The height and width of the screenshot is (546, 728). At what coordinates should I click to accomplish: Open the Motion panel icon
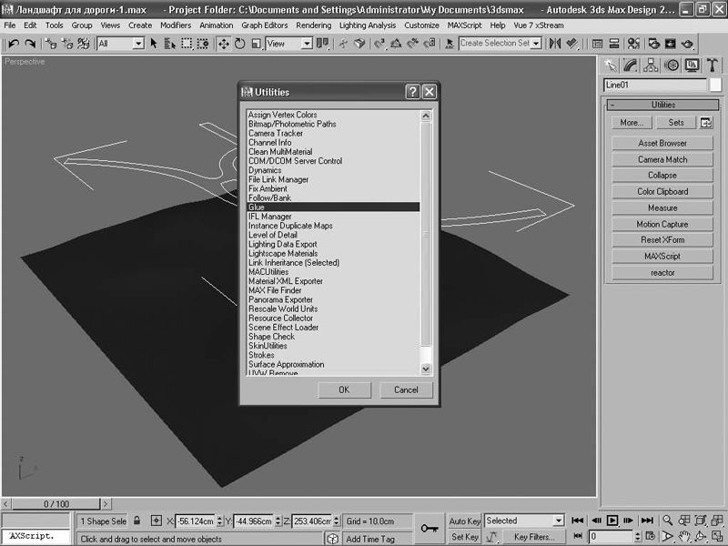click(672, 65)
